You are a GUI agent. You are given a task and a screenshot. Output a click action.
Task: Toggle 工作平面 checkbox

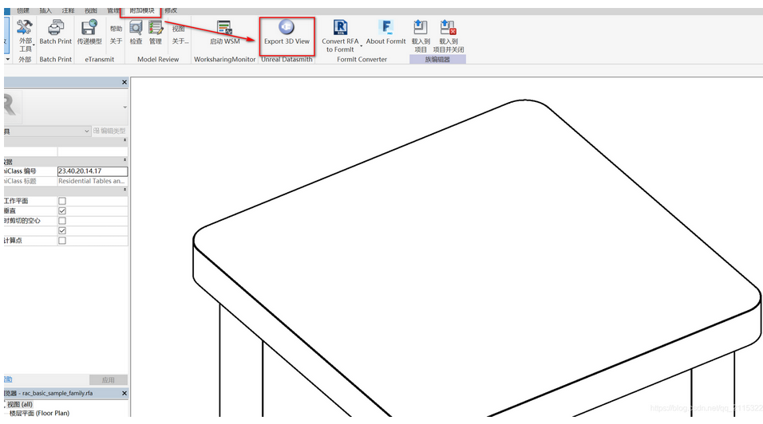click(x=61, y=201)
